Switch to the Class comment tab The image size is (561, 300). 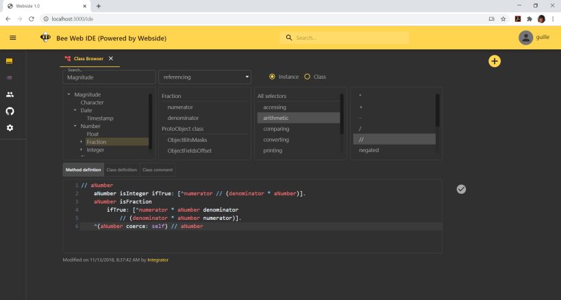pyautogui.click(x=158, y=169)
